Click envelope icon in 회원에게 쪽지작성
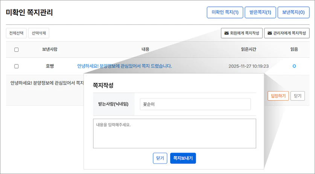 point(227,33)
